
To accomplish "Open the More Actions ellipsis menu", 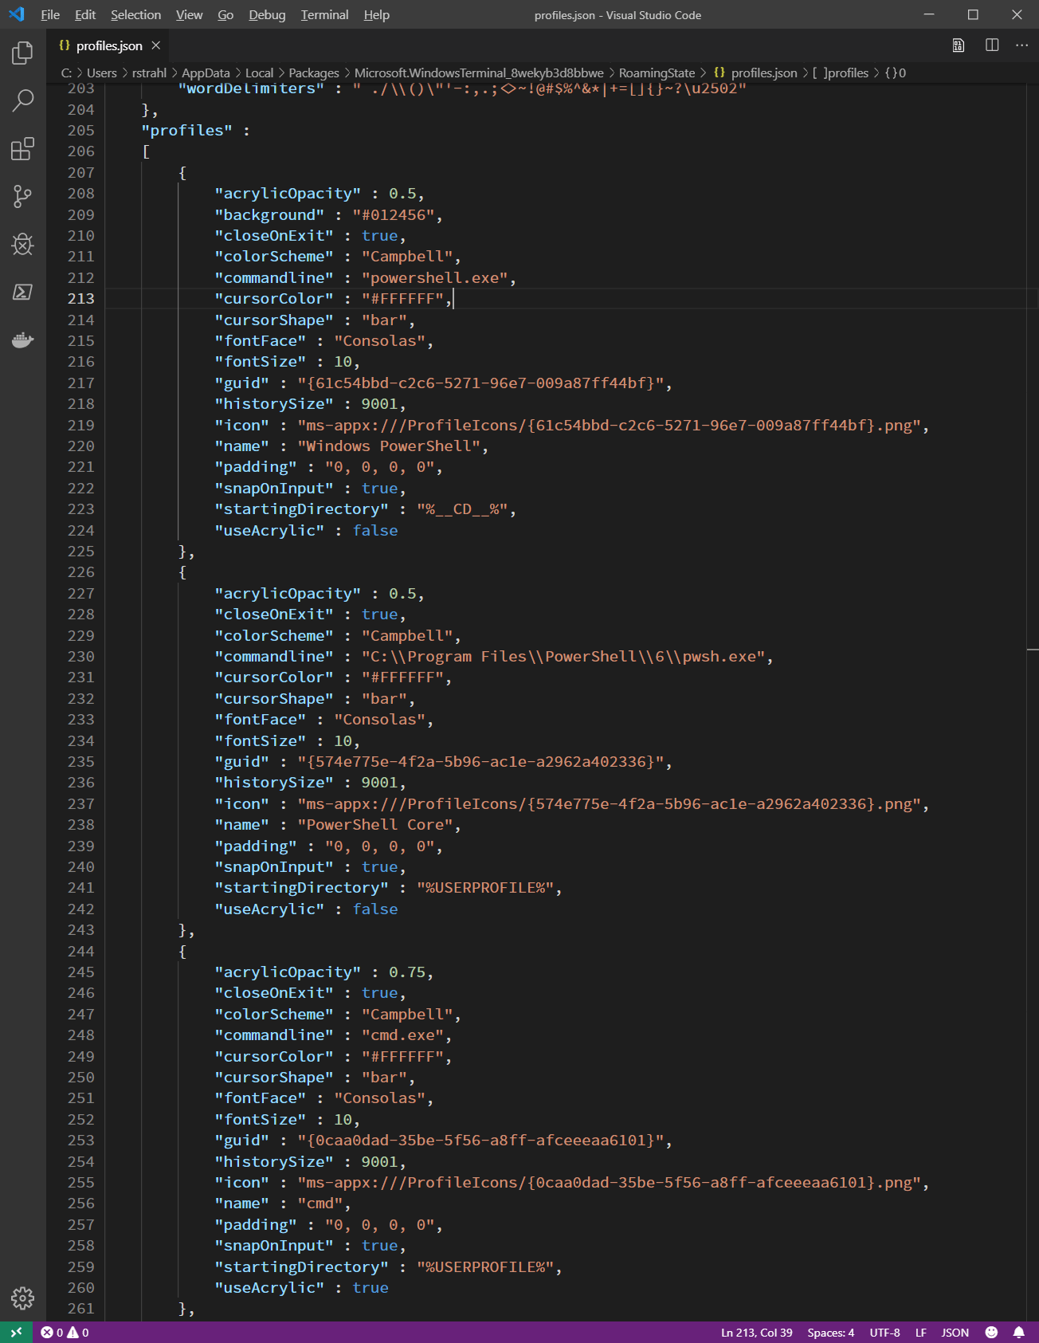I will tap(1021, 45).
